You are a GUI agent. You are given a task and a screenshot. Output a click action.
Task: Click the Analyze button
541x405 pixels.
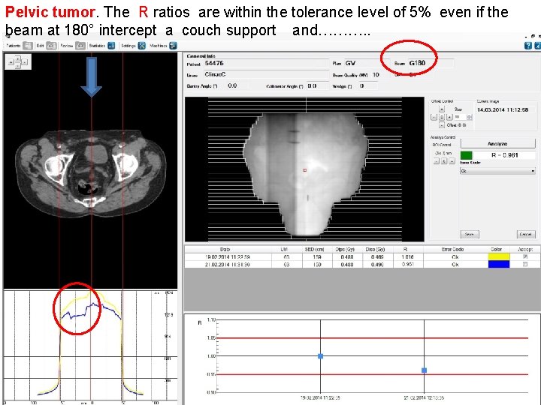click(x=497, y=143)
